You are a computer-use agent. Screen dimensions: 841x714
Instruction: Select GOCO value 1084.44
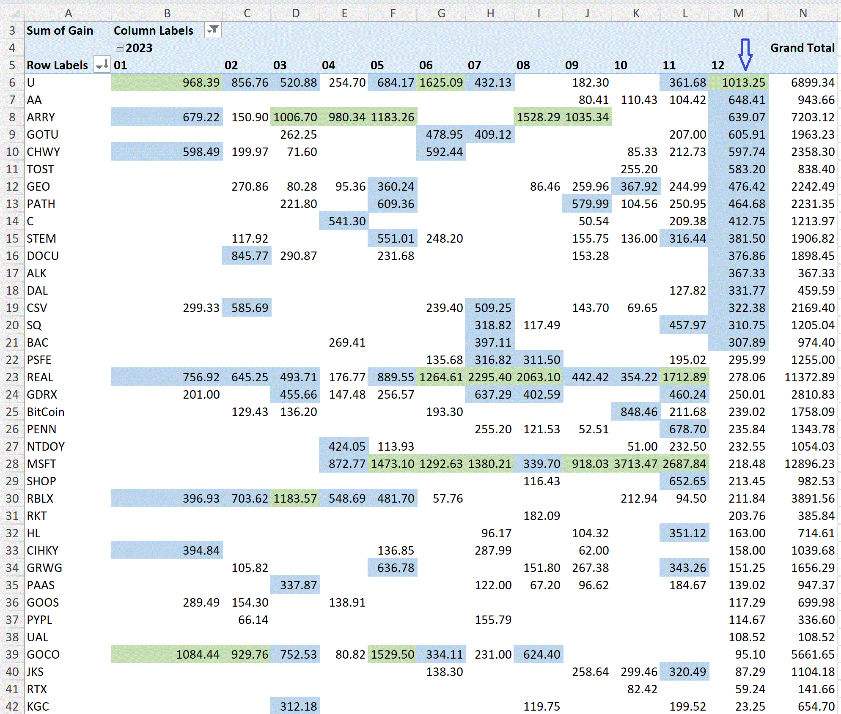tap(167, 654)
